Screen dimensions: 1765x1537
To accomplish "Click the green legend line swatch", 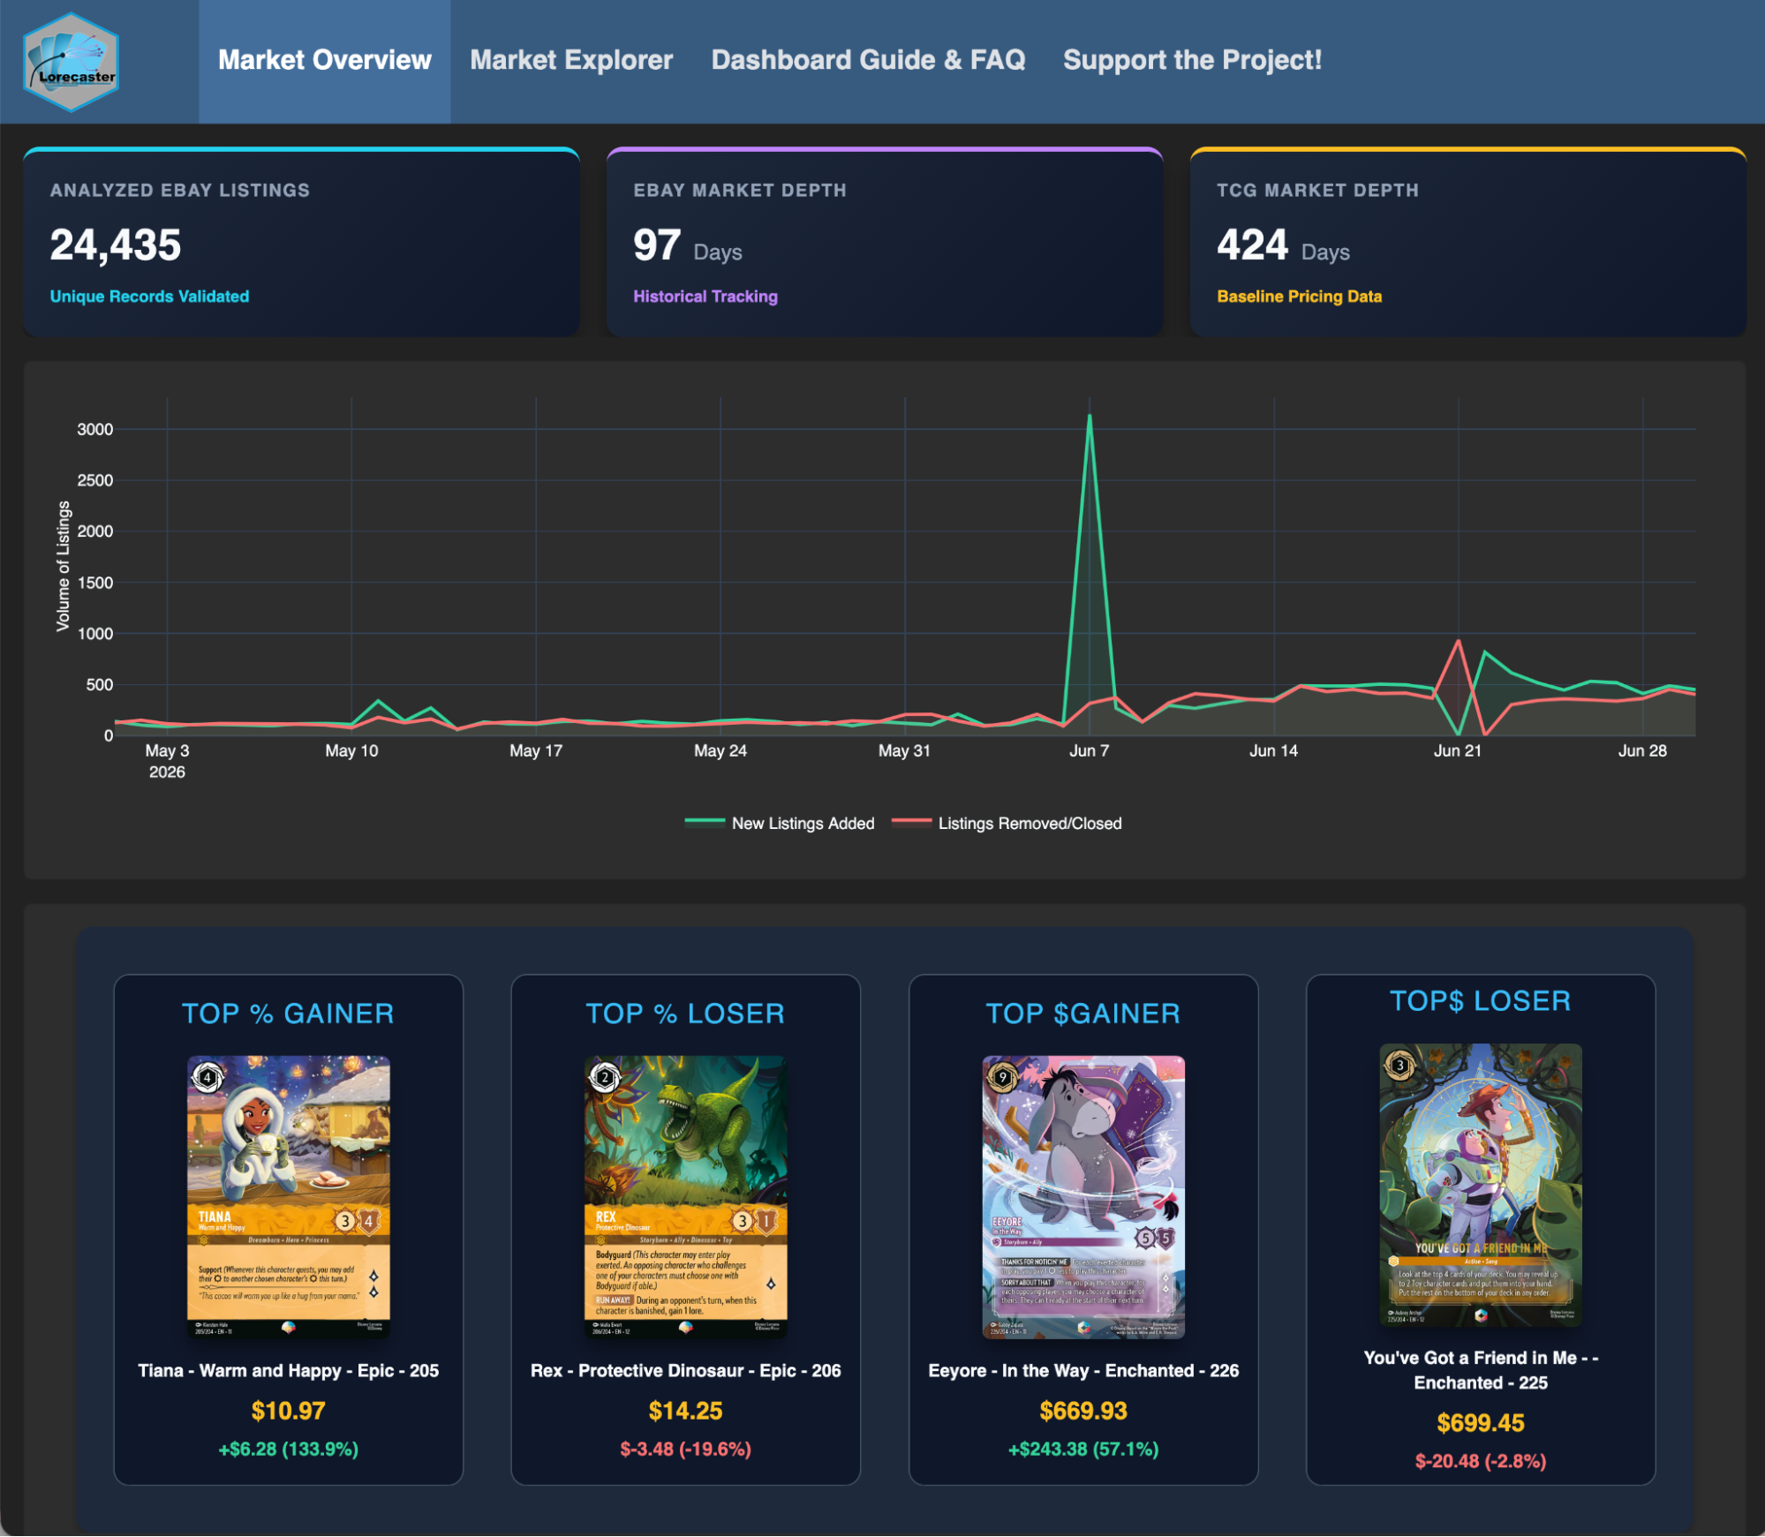I will [705, 822].
